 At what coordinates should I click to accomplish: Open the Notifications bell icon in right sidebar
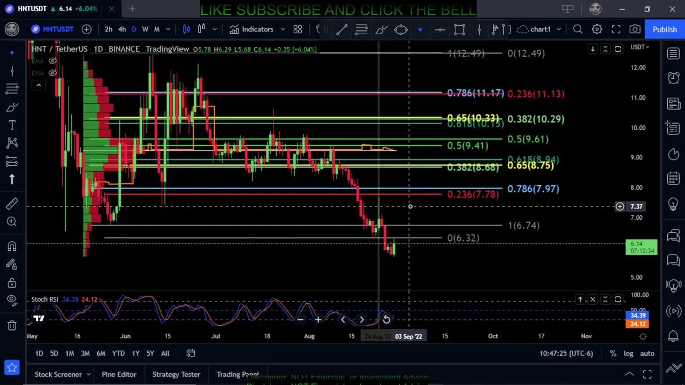tap(673, 336)
